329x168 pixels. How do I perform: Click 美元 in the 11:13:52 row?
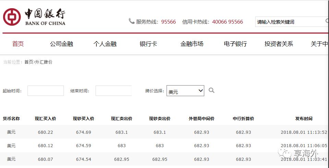(x=11, y=132)
